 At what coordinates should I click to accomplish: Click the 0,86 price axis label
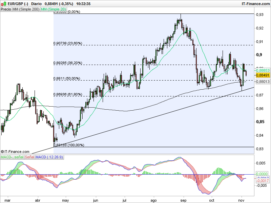pyautogui.click(x=260, y=109)
